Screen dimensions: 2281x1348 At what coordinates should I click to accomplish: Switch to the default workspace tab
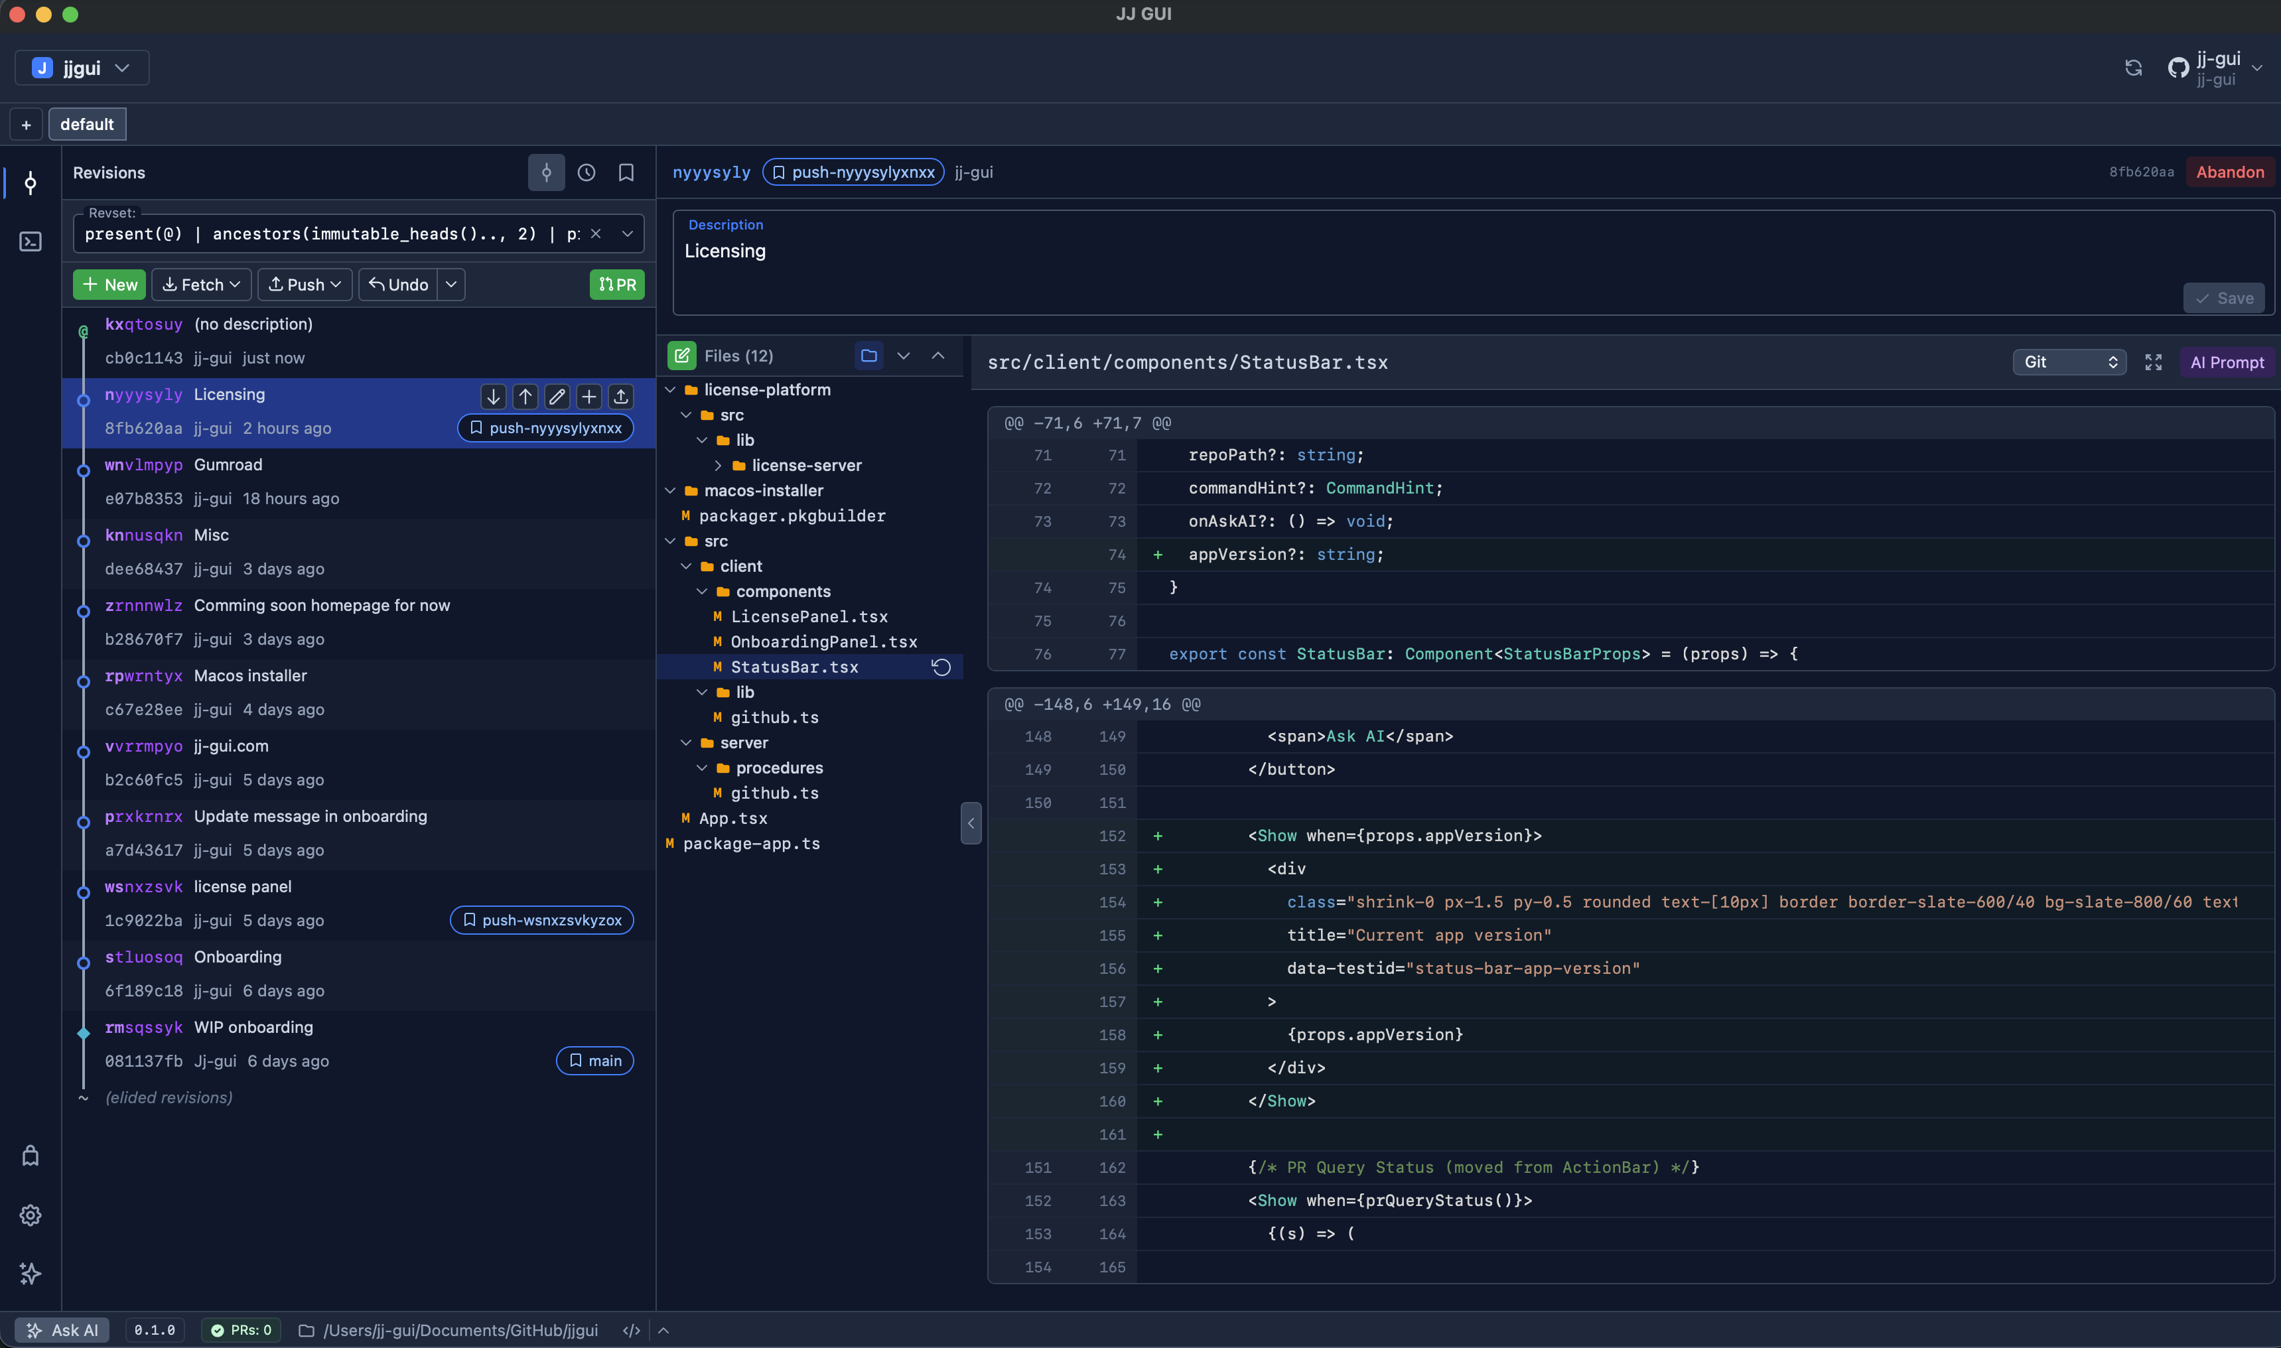pyautogui.click(x=86, y=123)
